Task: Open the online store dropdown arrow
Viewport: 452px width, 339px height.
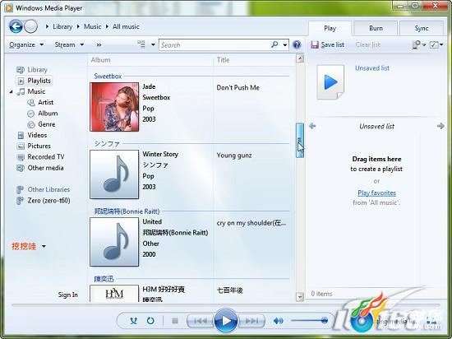Action: 44,246
